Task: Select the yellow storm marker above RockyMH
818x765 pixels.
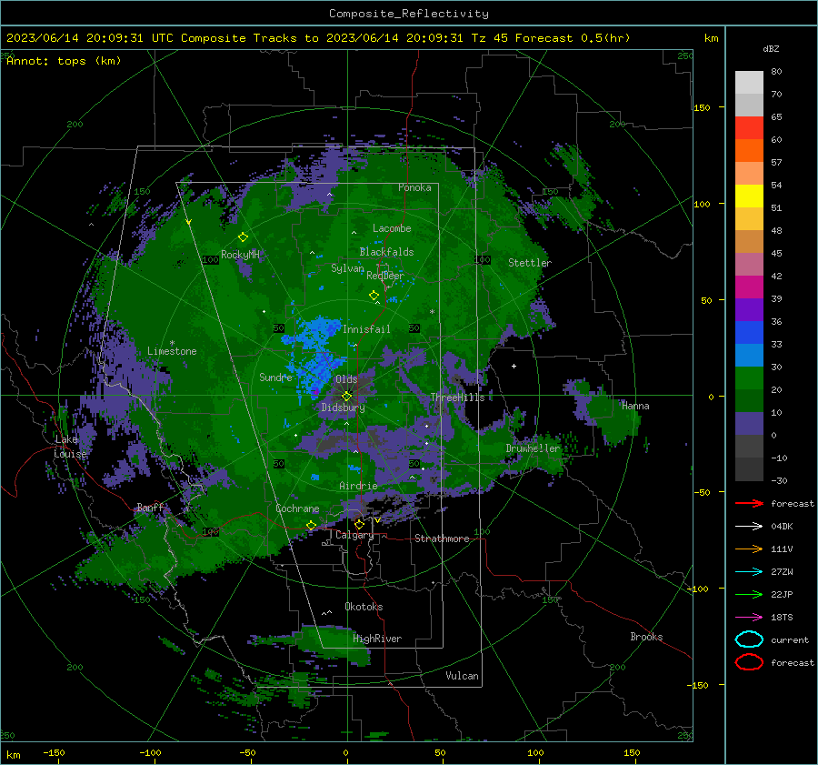Action: [243, 237]
